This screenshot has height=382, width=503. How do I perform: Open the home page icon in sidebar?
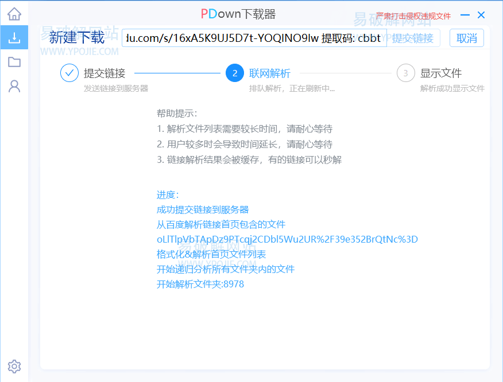(14, 13)
